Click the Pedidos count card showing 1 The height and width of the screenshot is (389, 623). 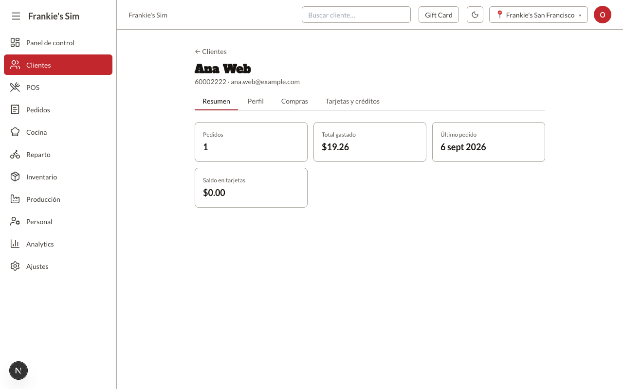pos(251,142)
